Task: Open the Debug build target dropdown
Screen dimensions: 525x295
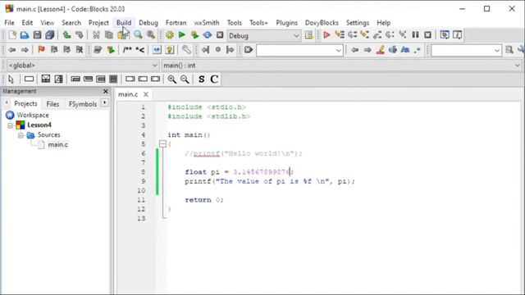Action: pos(264,35)
